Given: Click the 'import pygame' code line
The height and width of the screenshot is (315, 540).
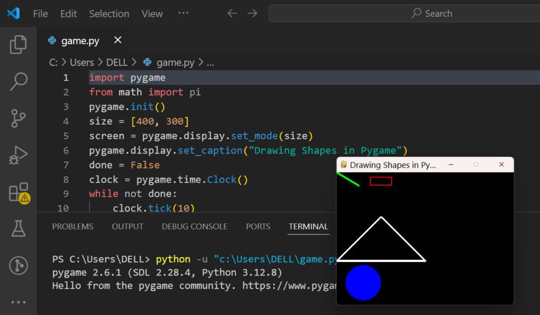Looking at the screenshot, I should (127, 78).
